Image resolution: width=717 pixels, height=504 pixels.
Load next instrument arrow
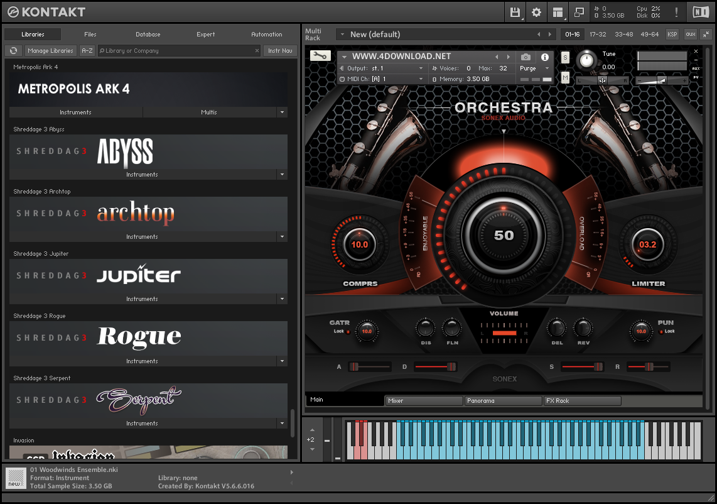[x=508, y=57]
